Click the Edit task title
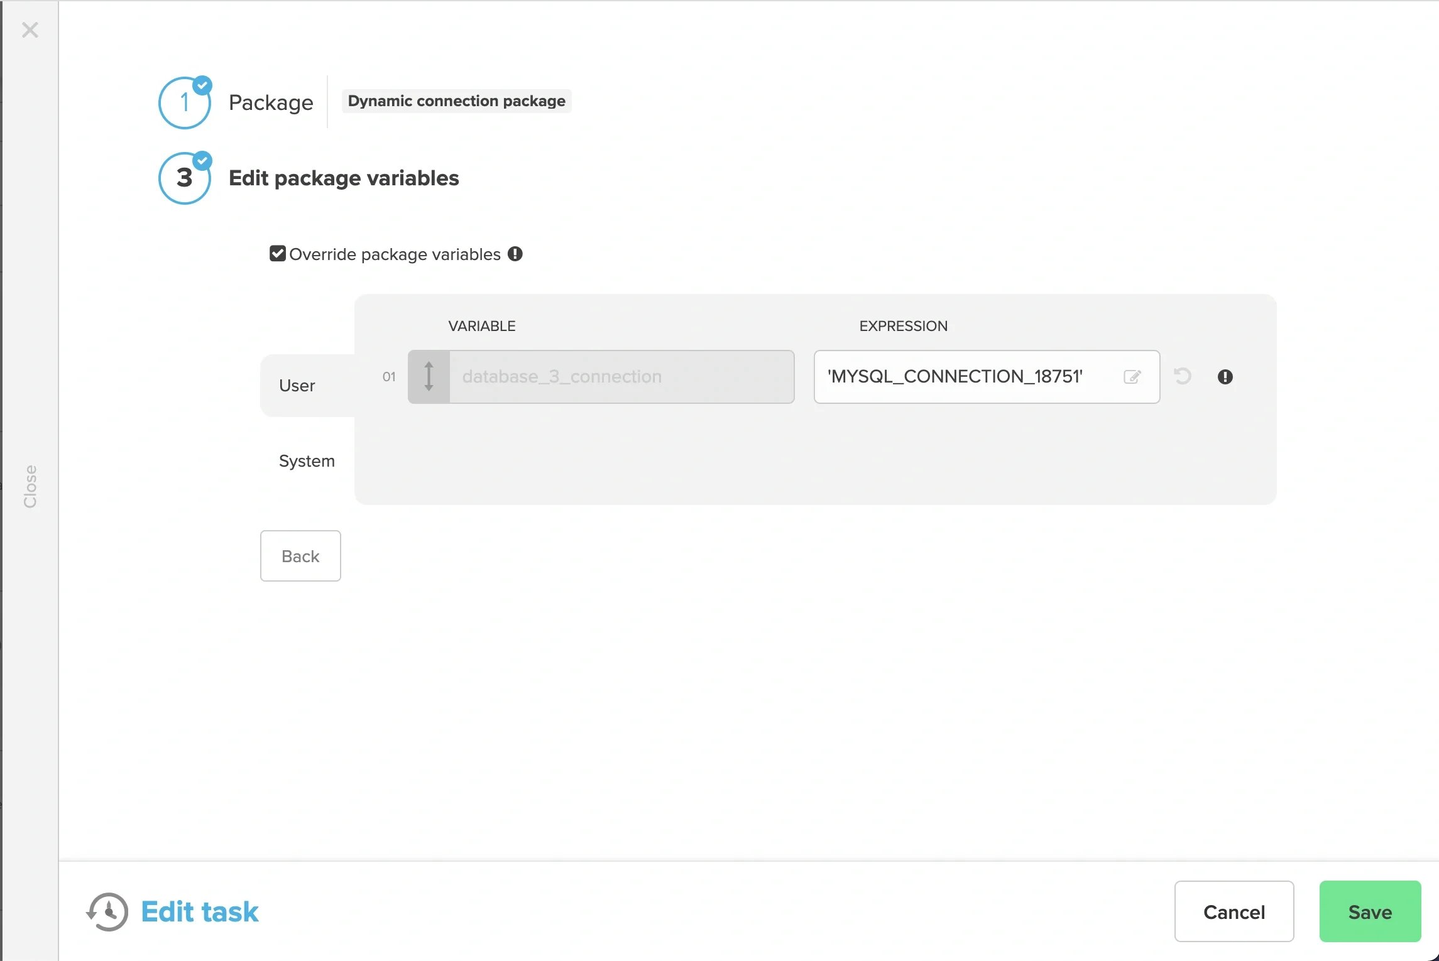The image size is (1439, 961). tap(200, 911)
